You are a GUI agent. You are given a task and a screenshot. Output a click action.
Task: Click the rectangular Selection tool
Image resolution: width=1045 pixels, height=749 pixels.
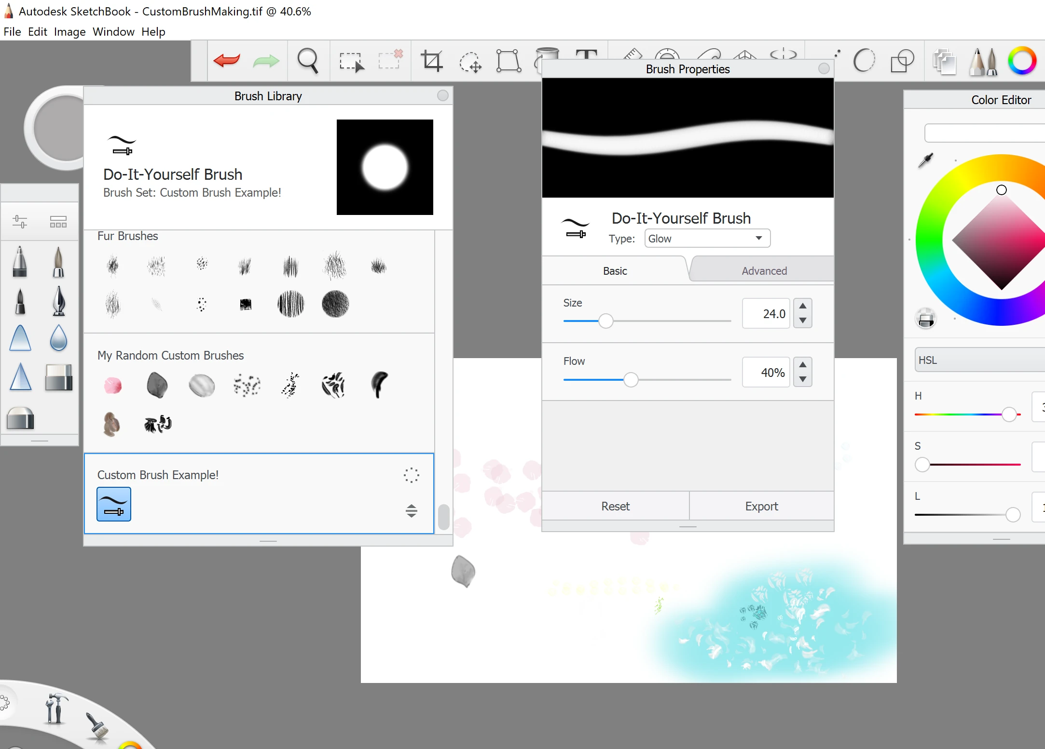(352, 62)
